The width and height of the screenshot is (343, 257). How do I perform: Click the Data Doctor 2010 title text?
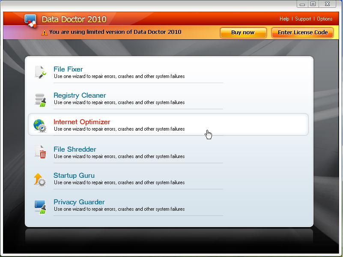tap(74, 19)
